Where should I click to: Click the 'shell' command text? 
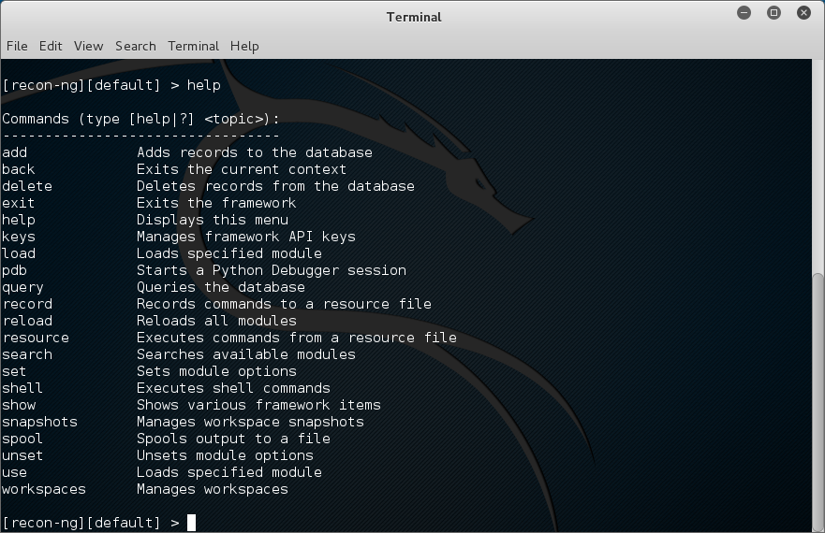coord(22,388)
